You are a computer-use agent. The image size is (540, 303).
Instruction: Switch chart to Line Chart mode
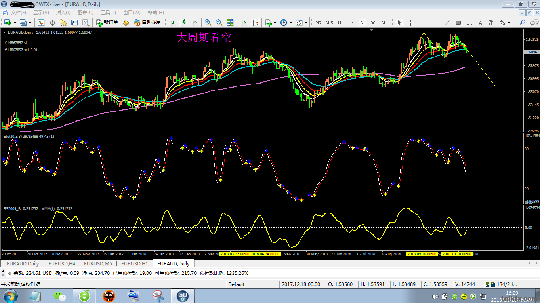195,23
